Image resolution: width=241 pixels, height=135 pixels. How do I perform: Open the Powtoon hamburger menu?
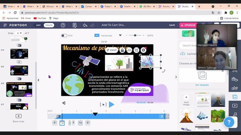point(5,25)
